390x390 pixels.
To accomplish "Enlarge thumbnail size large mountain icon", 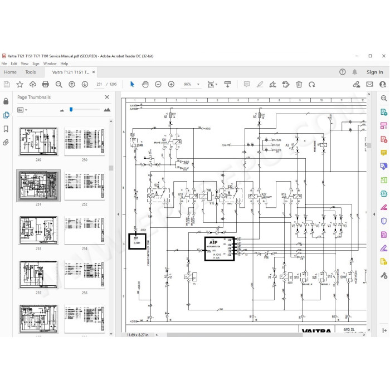I will pos(107,110).
